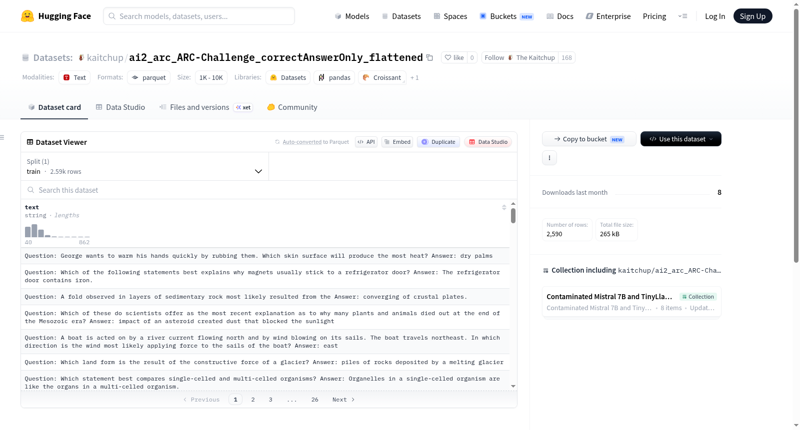Open the Datasets nav item
Image resolution: width=800 pixels, height=430 pixels.
pyautogui.click(x=401, y=16)
